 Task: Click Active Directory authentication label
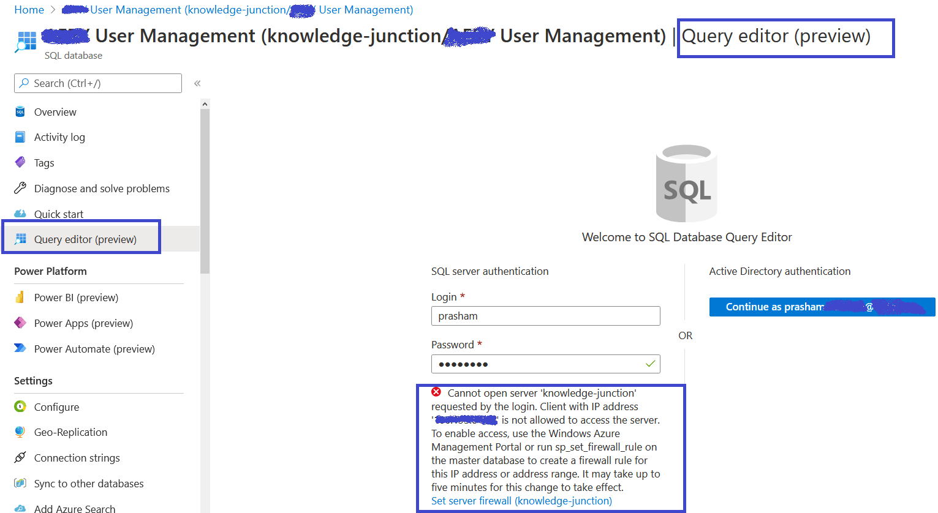(x=780, y=271)
